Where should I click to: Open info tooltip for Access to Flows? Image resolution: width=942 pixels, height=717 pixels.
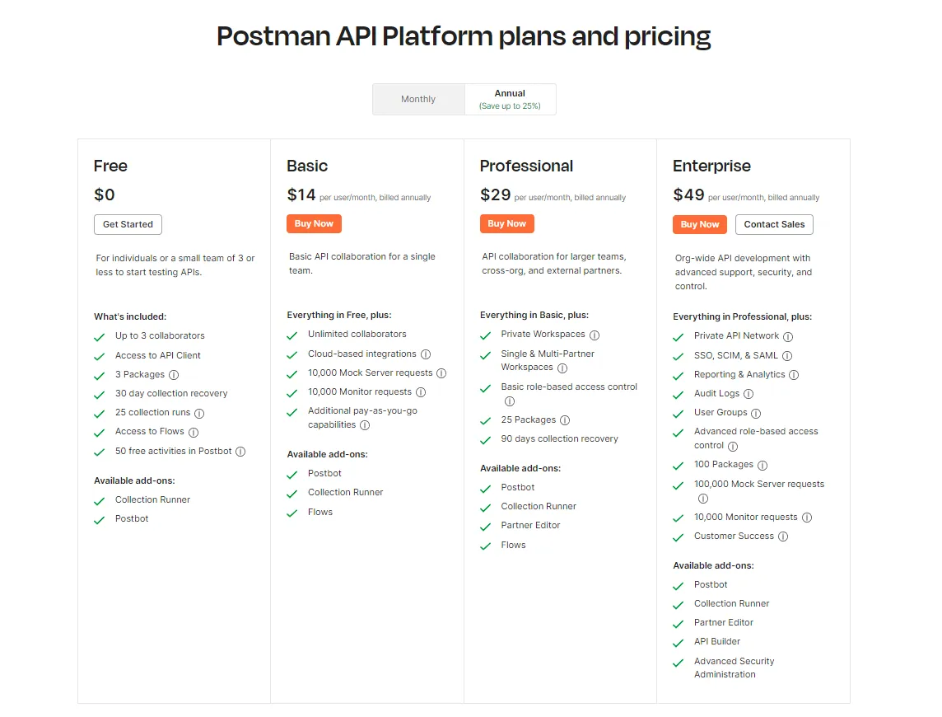pyautogui.click(x=194, y=432)
